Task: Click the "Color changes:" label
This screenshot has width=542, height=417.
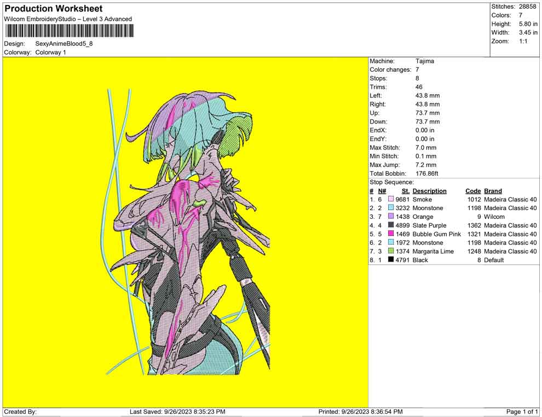Action: tap(390, 70)
